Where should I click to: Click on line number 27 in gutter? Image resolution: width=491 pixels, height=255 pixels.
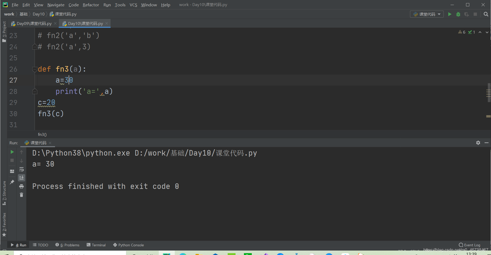click(13, 80)
